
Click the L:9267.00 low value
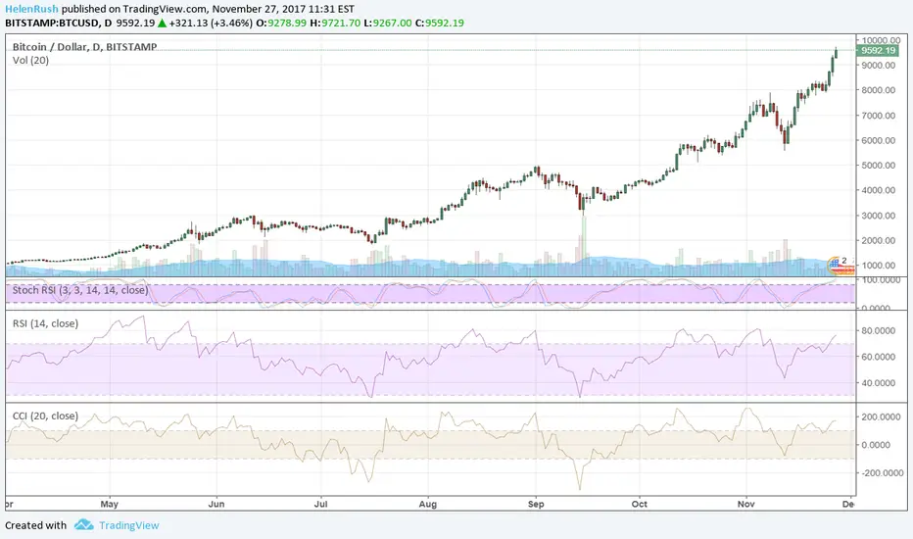point(388,24)
